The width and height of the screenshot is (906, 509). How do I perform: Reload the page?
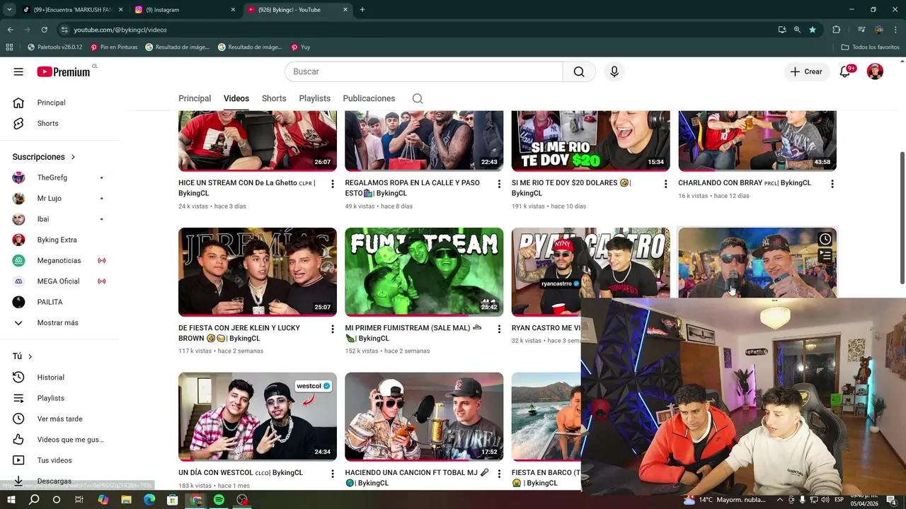click(44, 30)
